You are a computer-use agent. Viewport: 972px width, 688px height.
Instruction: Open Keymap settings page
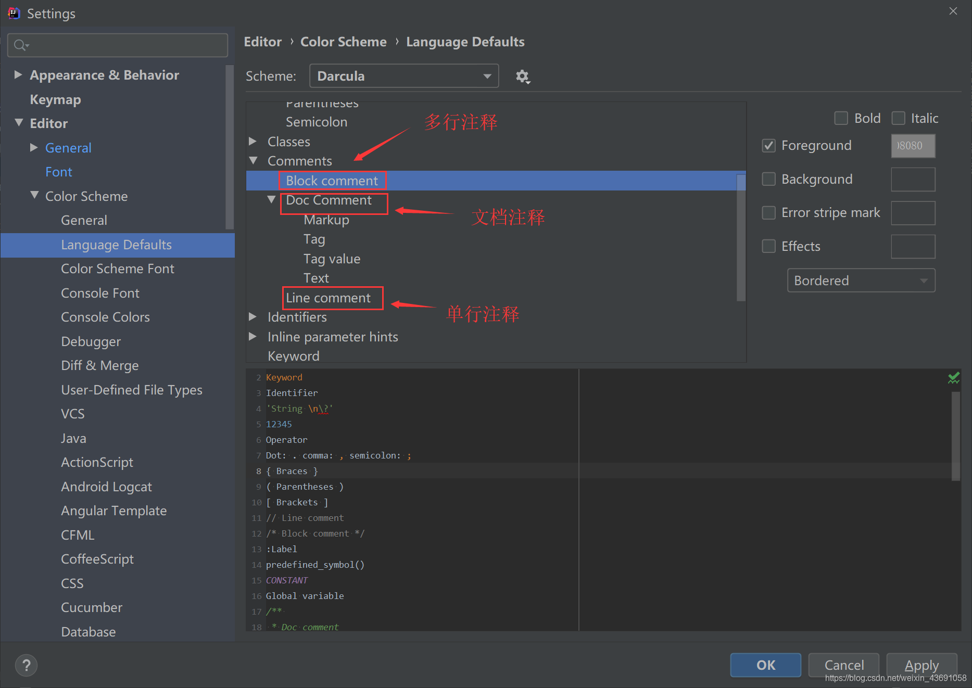pos(55,99)
